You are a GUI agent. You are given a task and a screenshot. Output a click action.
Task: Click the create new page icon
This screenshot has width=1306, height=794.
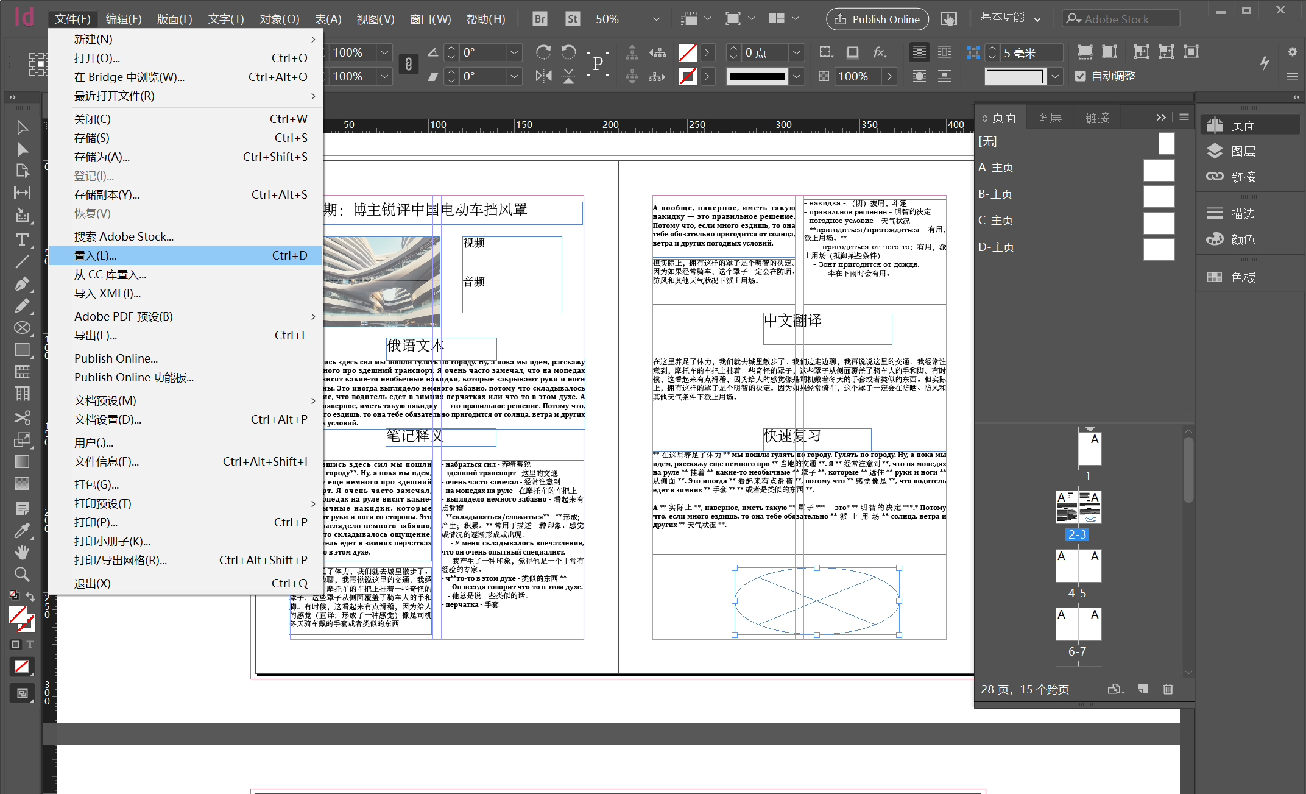click(1142, 689)
